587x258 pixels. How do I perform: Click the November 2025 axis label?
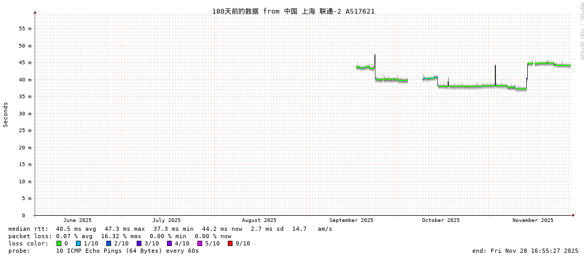click(x=533, y=220)
